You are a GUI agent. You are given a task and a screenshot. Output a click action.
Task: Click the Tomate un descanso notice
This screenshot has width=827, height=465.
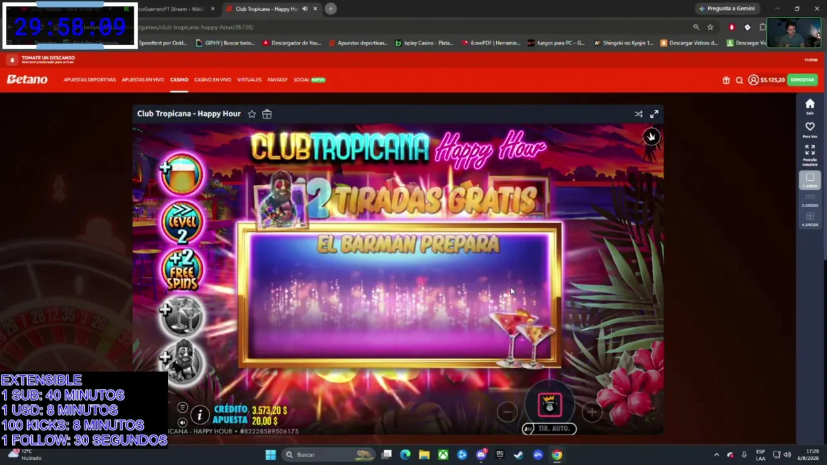pyautogui.click(x=42, y=59)
